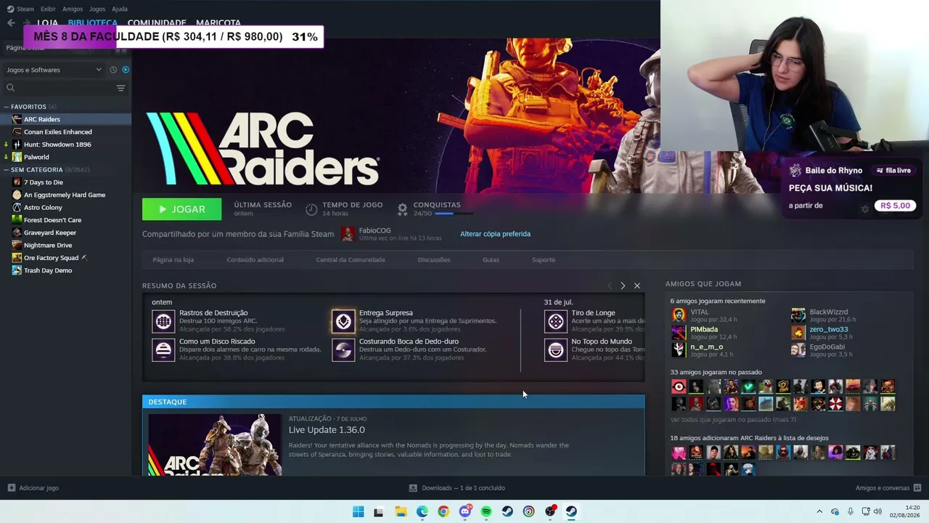Click the friend name n_e_m_o
The height and width of the screenshot is (523, 929).
point(706,347)
